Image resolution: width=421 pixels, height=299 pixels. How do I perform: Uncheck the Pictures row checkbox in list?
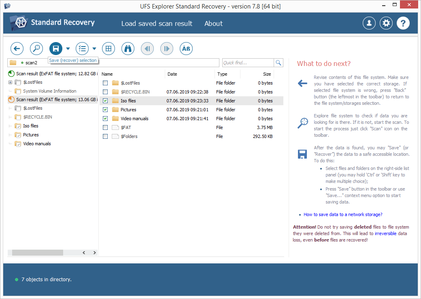(x=105, y=110)
